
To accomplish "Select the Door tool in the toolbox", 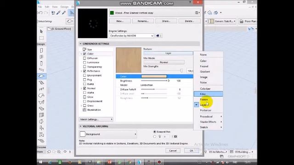I will (x=41, y=50).
